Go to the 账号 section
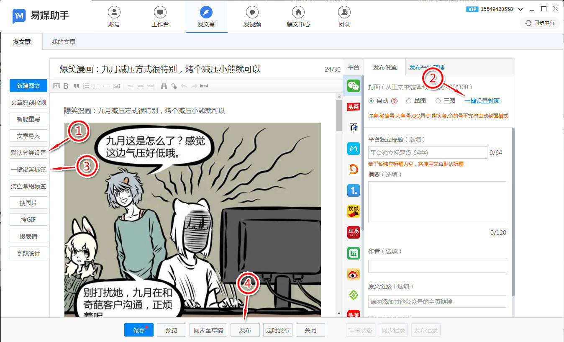This screenshot has width=564, height=342. (114, 17)
